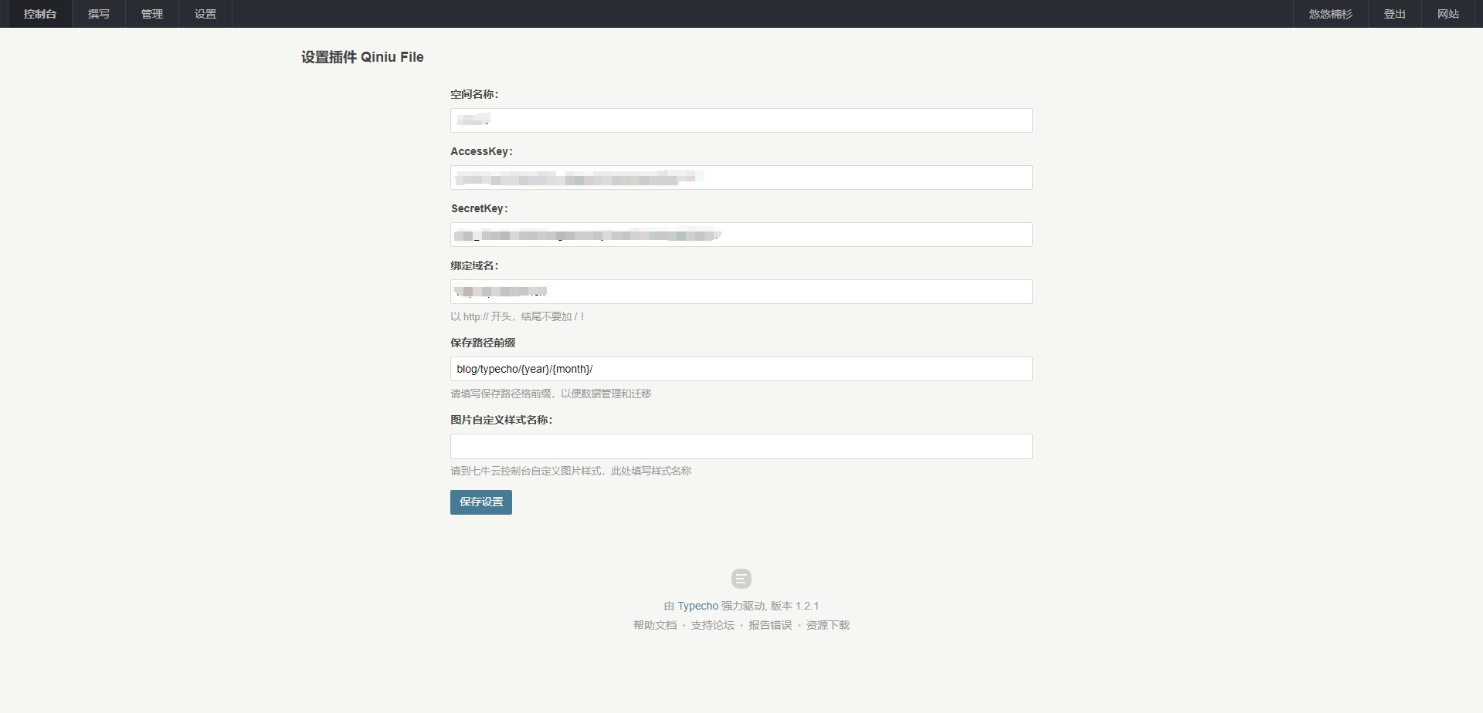Open the 设置 menu
This screenshot has width=1483, height=713.
(205, 14)
